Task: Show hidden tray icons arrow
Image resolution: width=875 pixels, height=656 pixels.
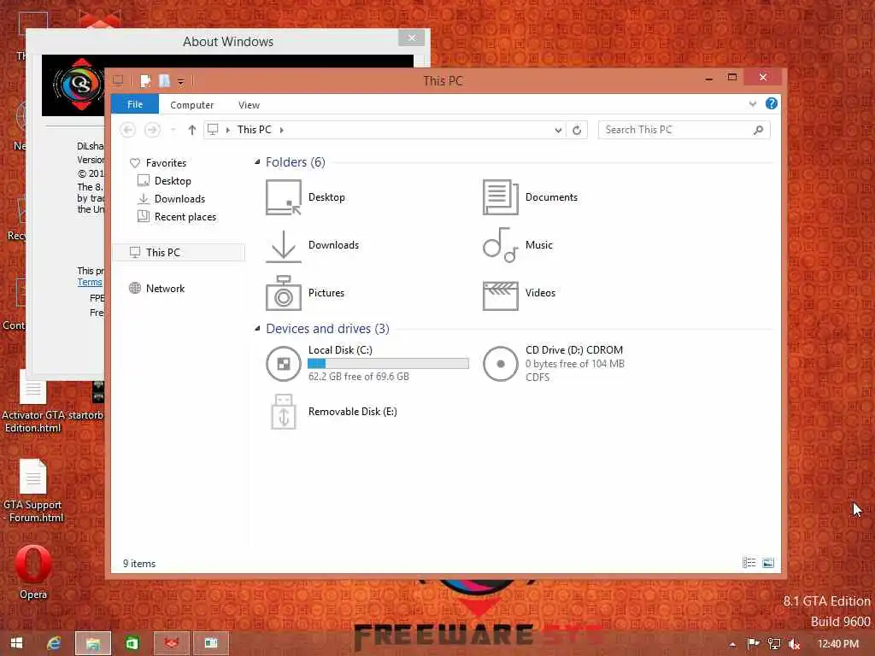Action: [732, 644]
